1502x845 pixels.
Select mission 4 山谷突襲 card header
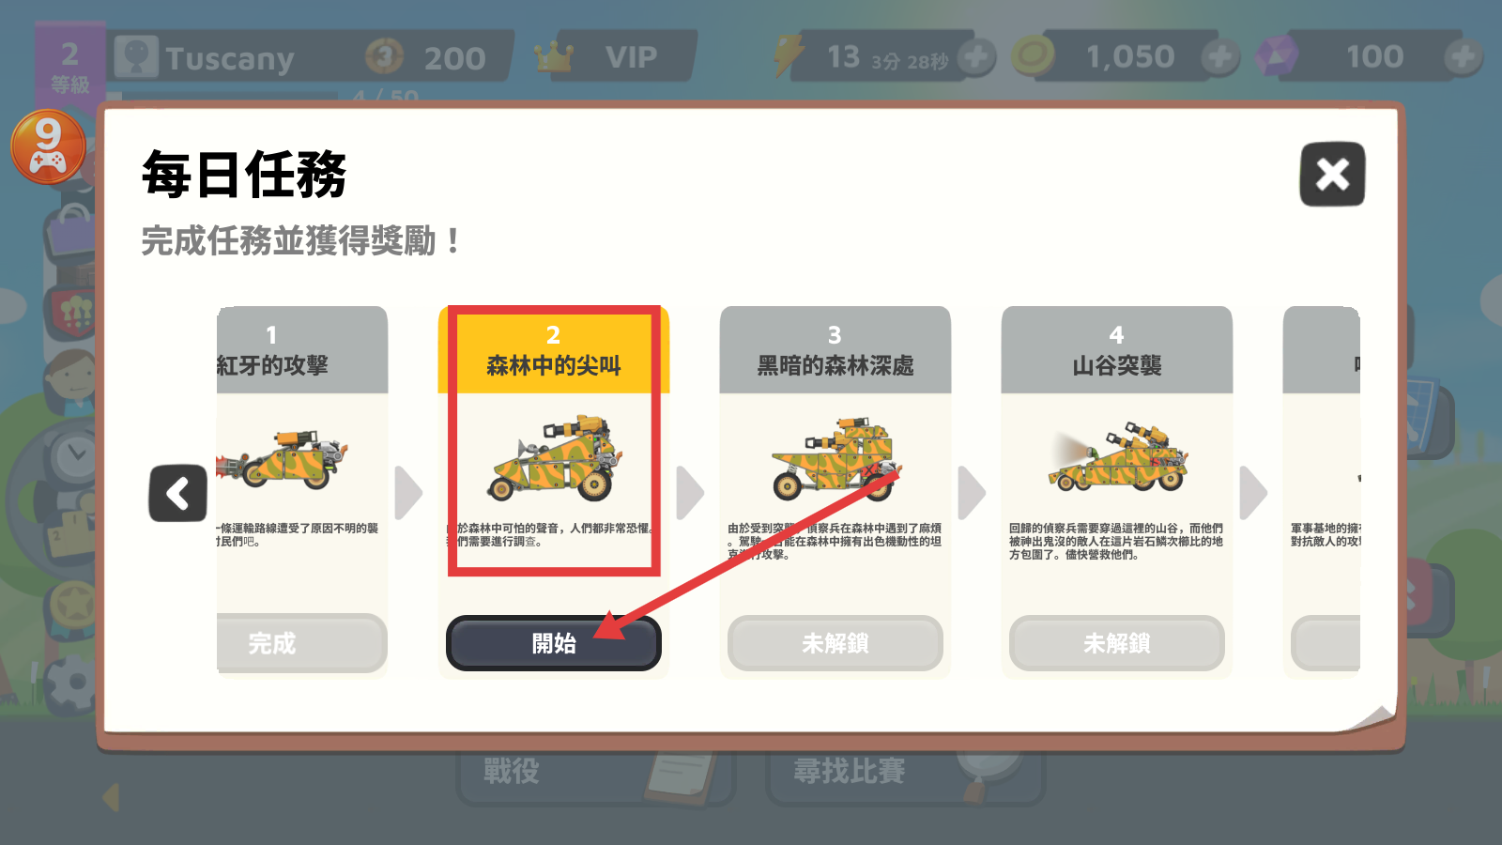tap(1116, 350)
